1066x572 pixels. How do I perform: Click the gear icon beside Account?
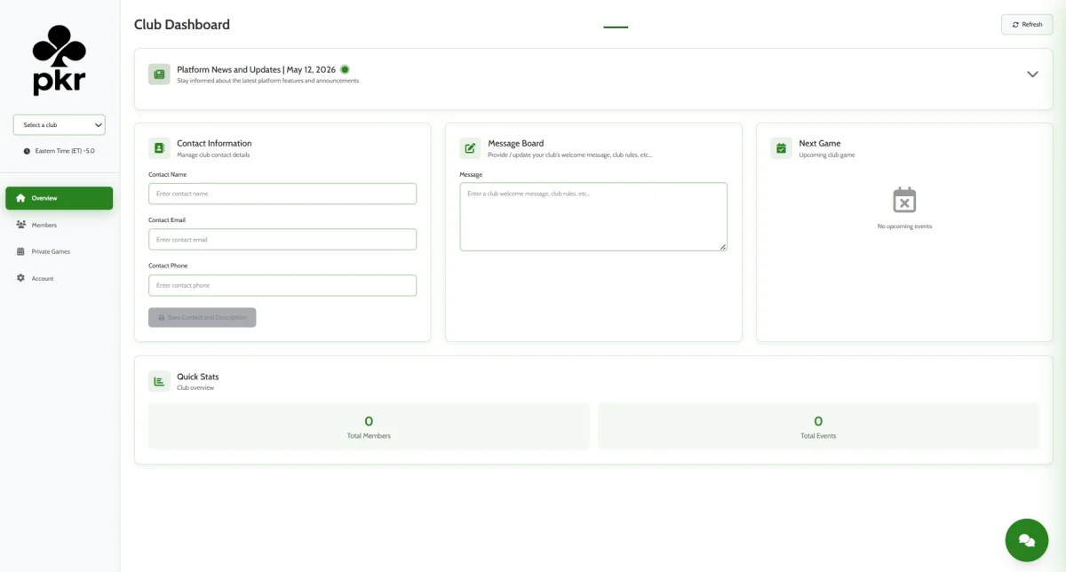click(20, 278)
